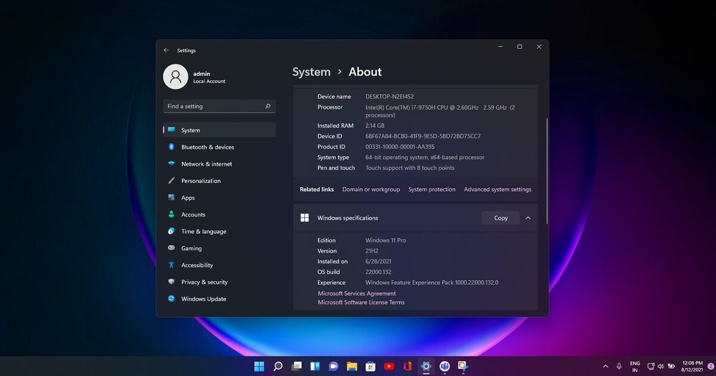Select Accounts in the sidebar
The height and width of the screenshot is (376, 716).
point(193,215)
